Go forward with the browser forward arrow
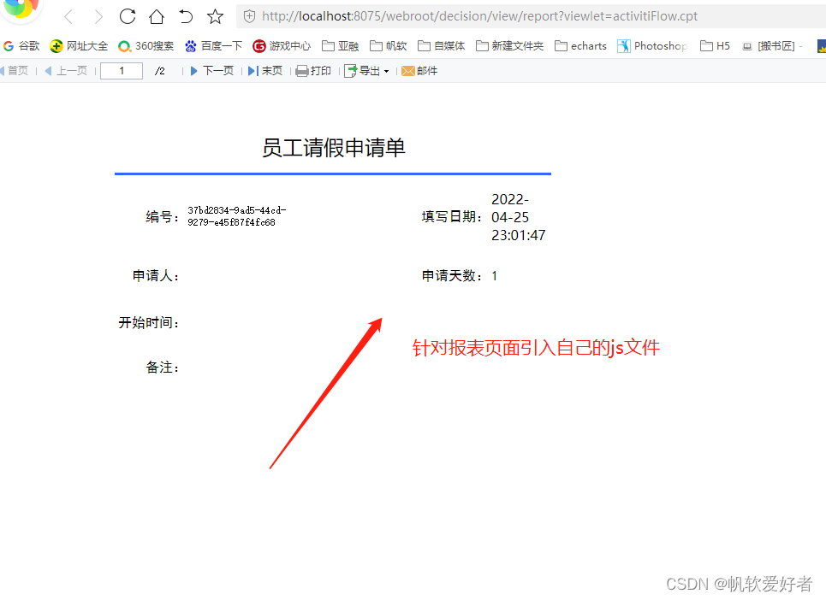 coord(98,17)
